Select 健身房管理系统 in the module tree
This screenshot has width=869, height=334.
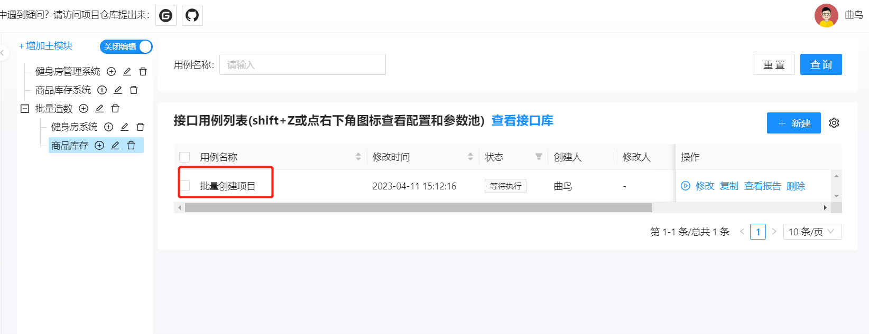pyautogui.click(x=68, y=72)
